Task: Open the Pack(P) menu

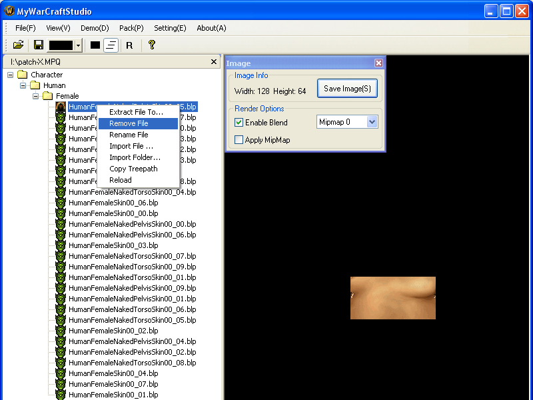Action: coord(131,28)
